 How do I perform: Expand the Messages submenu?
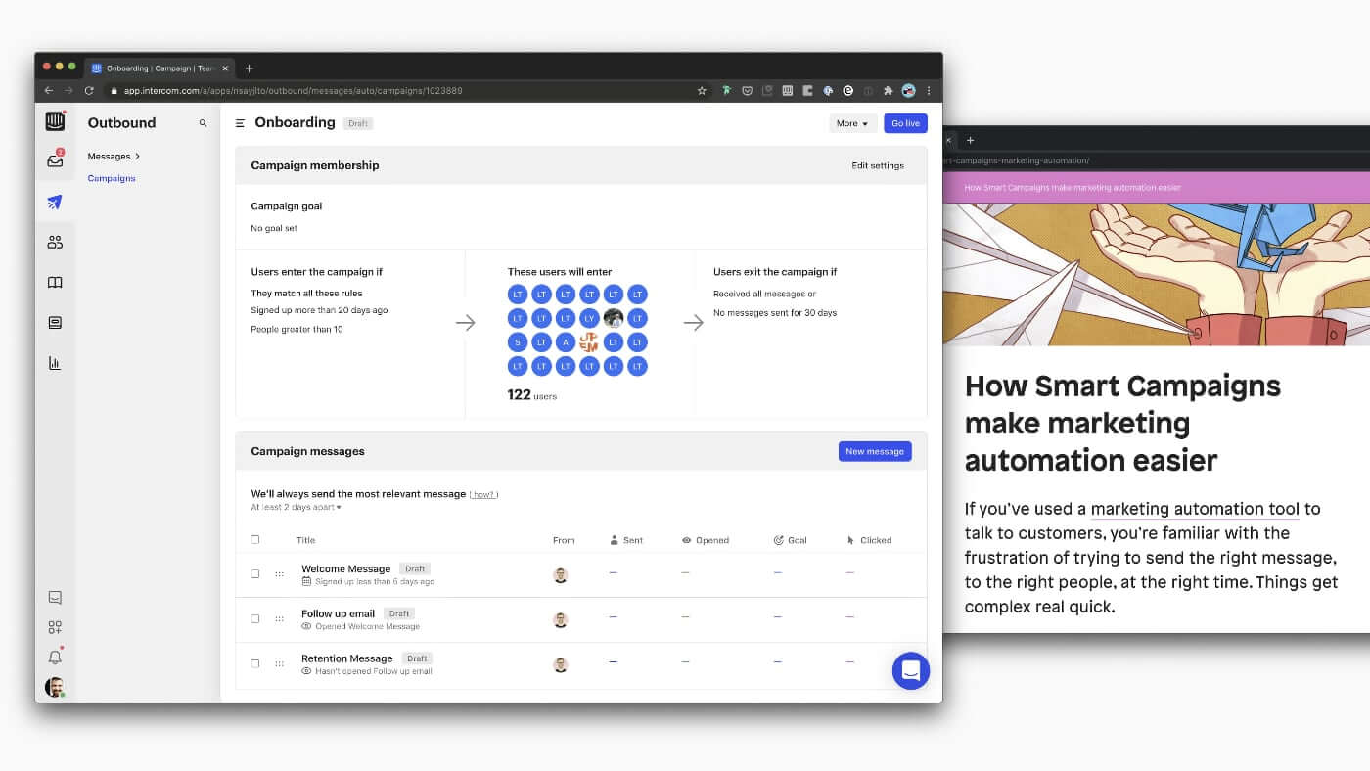(114, 157)
